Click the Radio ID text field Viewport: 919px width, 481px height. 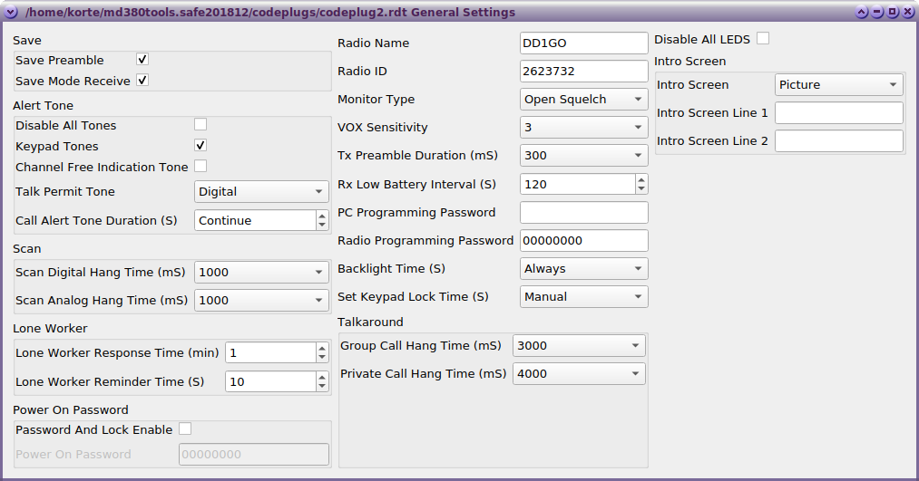pos(583,72)
